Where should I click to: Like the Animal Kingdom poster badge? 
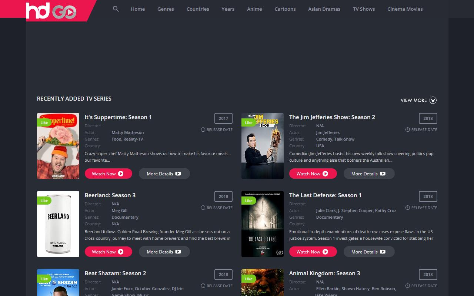point(248,279)
